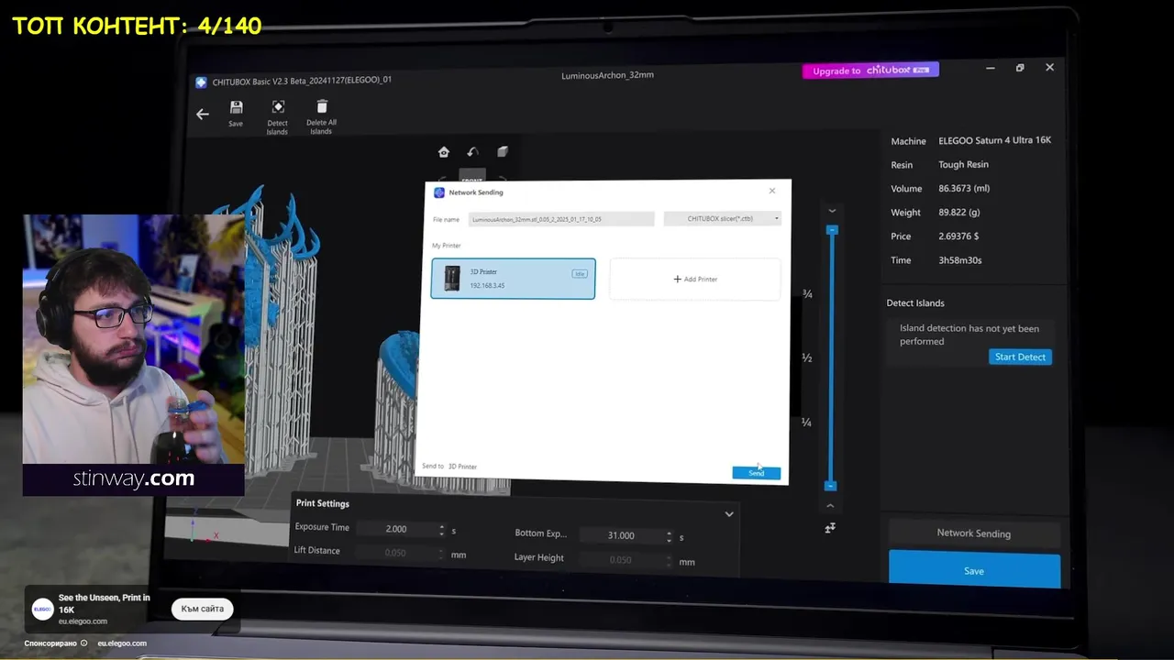
Task: Click the Add Printer card
Action: click(695, 279)
